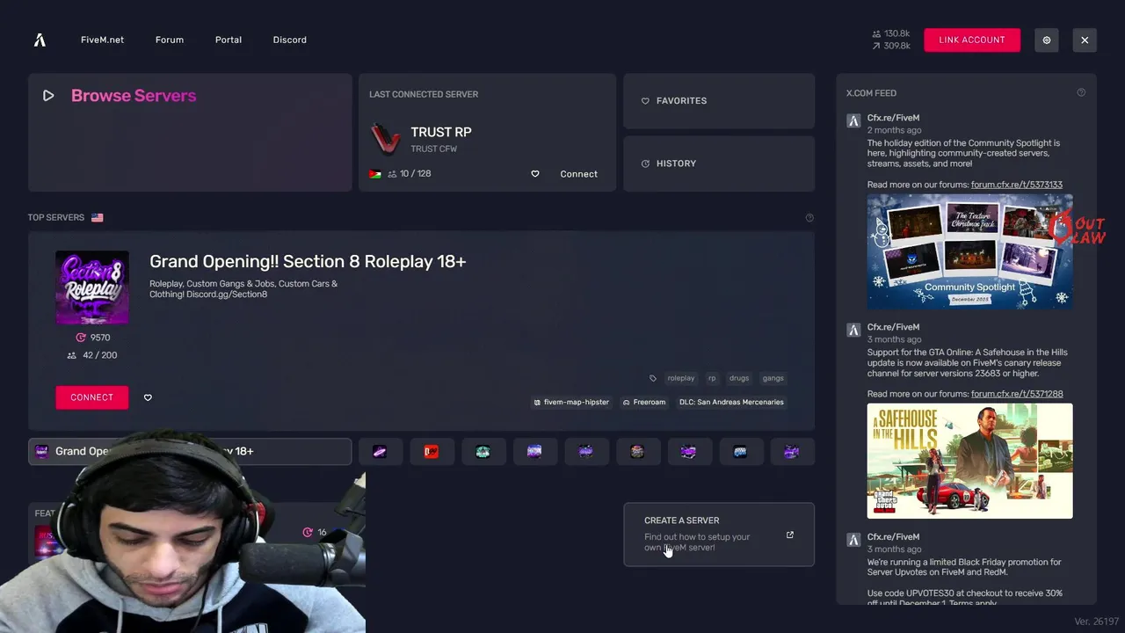Click the play icon beside Browse Servers

pos(48,96)
